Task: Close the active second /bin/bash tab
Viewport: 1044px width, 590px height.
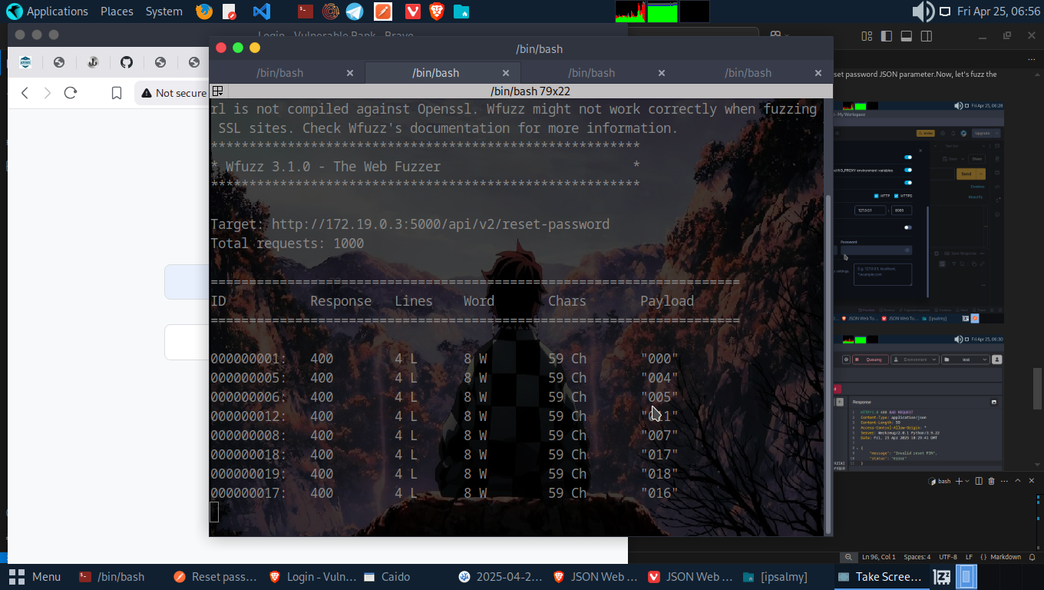Action: tap(506, 73)
